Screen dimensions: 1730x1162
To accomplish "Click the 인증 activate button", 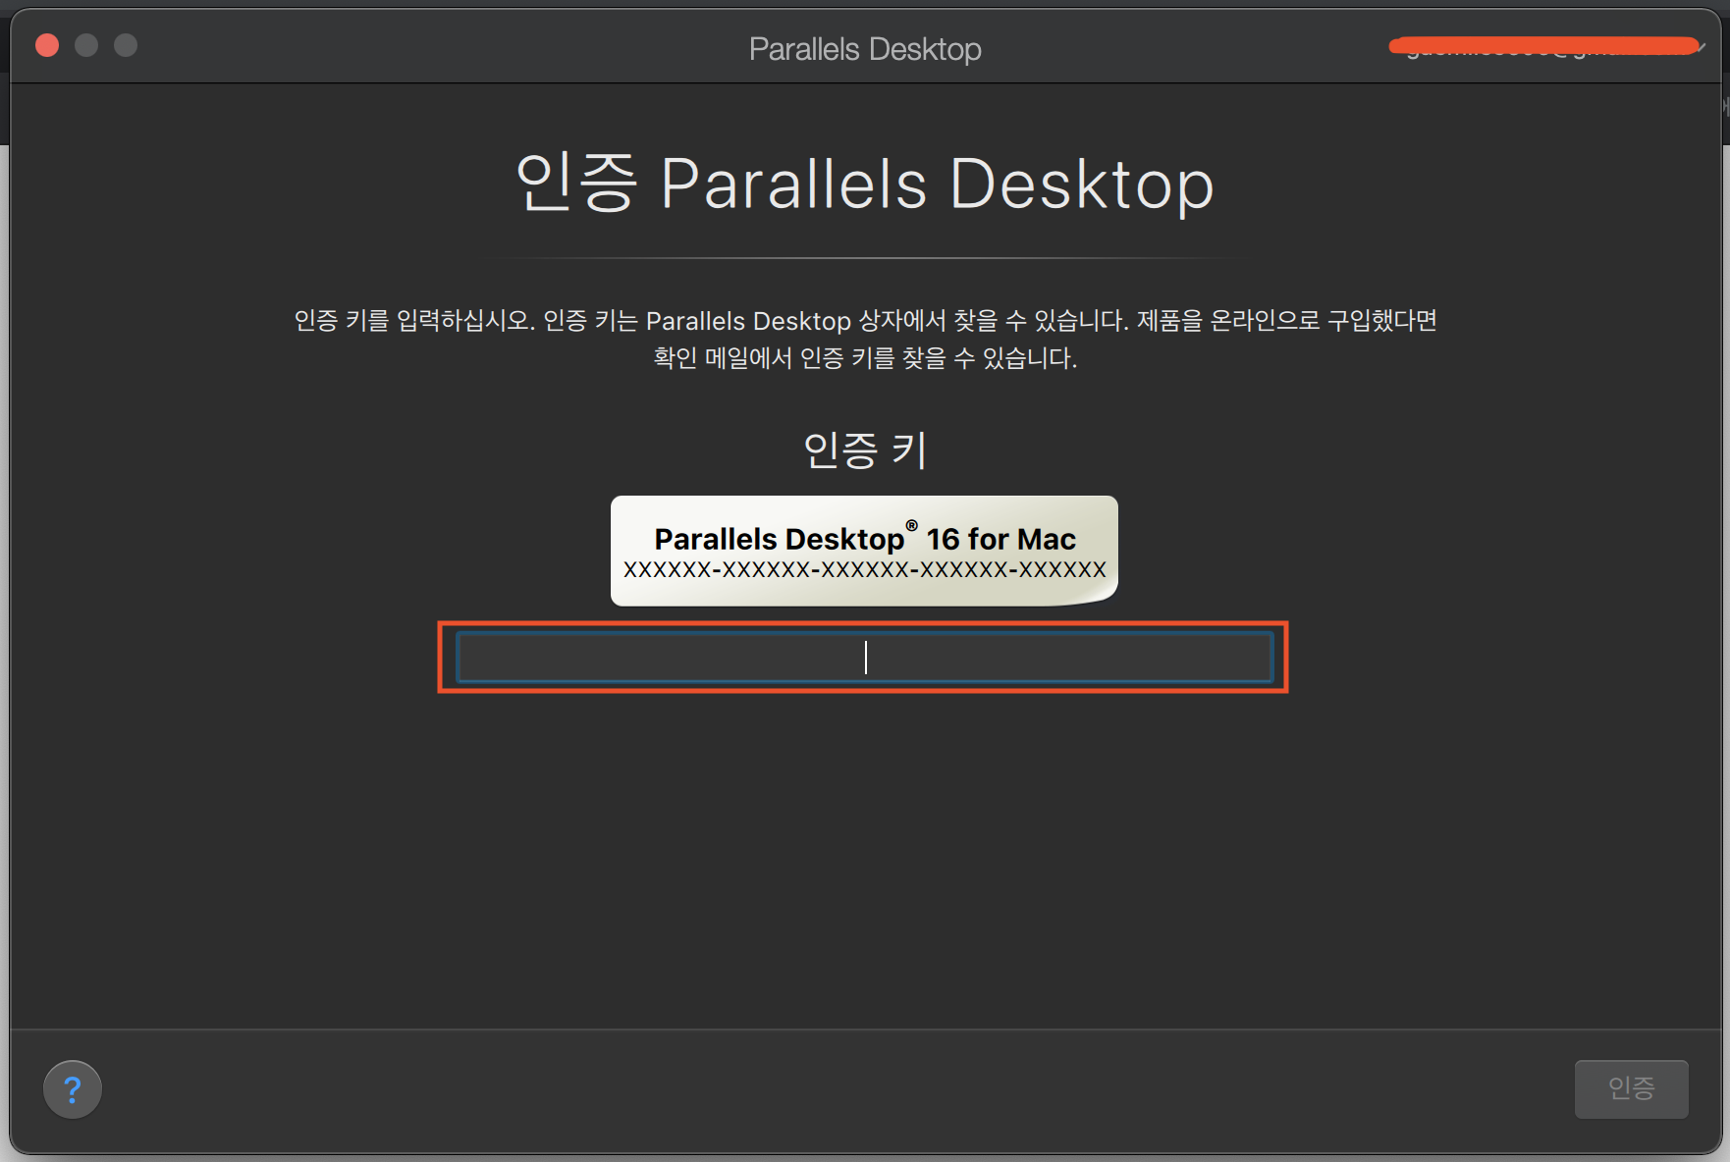I will pos(1631,1088).
